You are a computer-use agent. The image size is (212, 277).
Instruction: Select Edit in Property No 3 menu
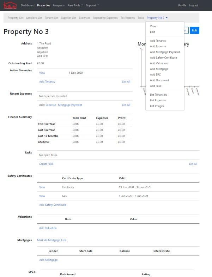[x=152, y=32]
